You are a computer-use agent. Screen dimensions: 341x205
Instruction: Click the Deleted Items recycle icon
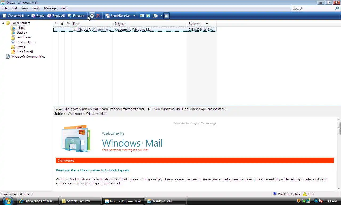coord(13,42)
